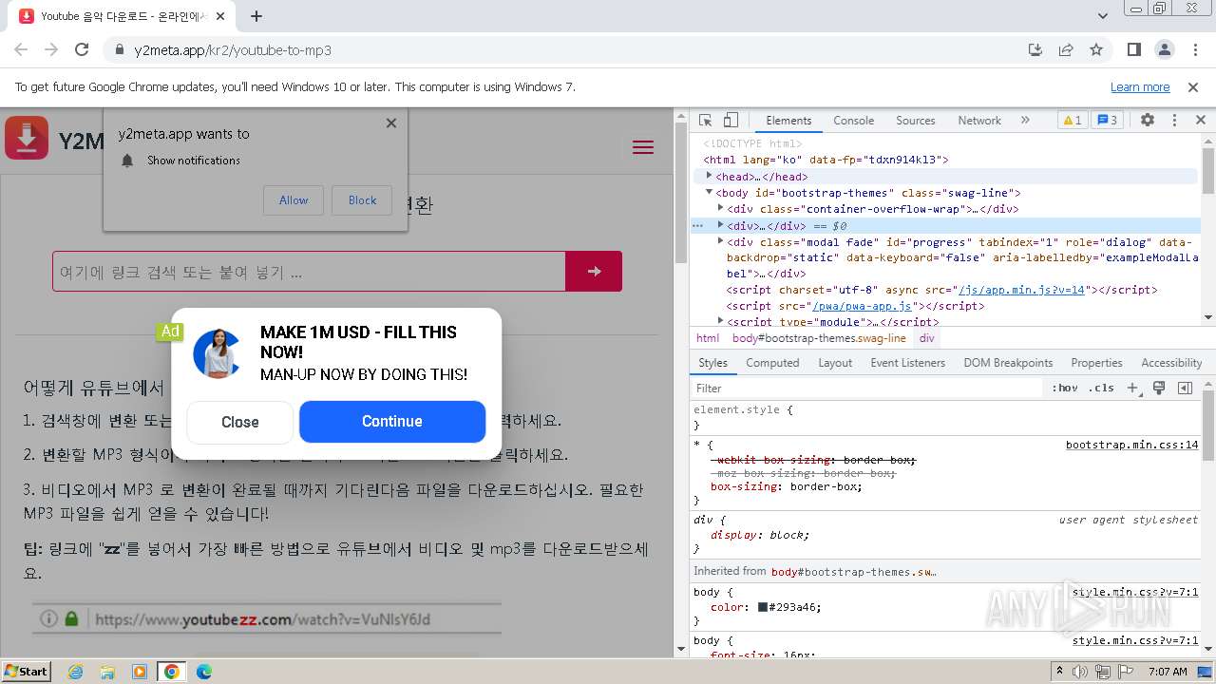1216x684 pixels.
Task: Focus the styles Filter field
Action: (867, 388)
